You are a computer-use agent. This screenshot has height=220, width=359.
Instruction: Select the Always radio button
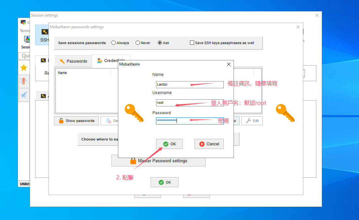coord(113,43)
